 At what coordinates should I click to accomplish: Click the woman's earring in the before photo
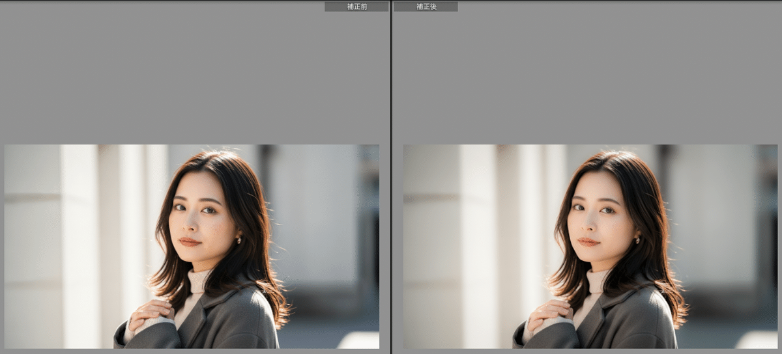pyautogui.click(x=239, y=239)
